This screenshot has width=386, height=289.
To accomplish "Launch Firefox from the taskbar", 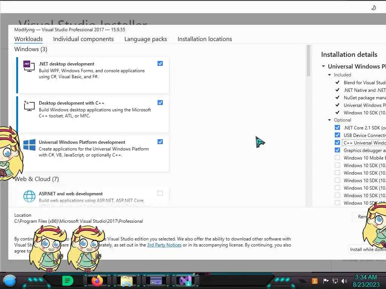I will coord(97,281).
